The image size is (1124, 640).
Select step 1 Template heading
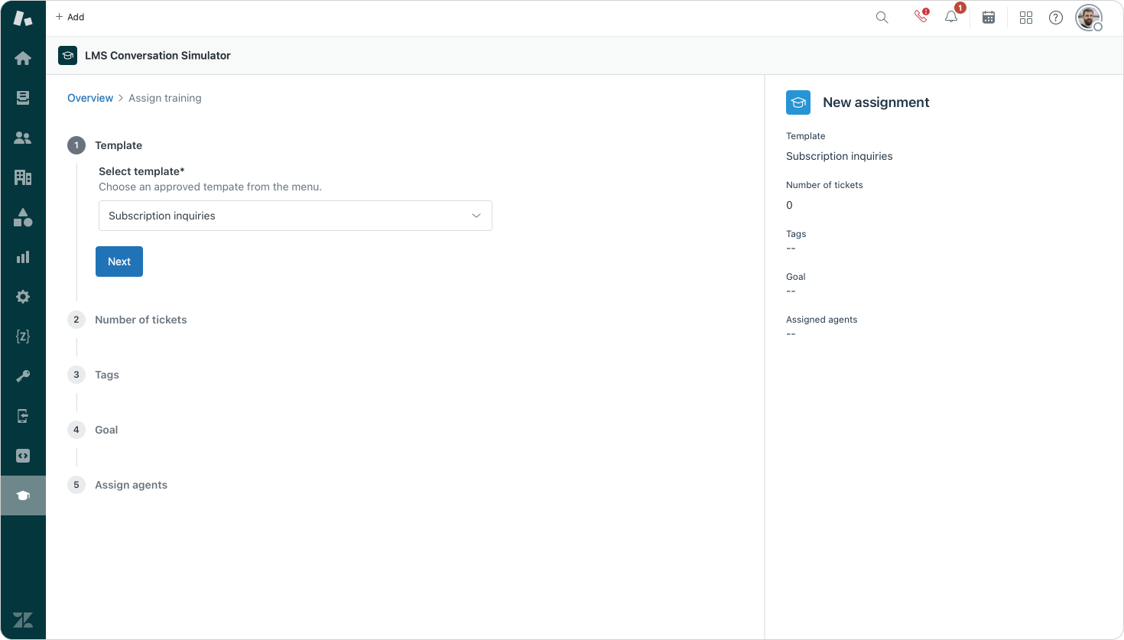pos(119,145)
